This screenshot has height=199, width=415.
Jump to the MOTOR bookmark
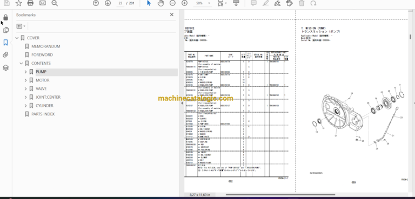click(x=43, y=80)
